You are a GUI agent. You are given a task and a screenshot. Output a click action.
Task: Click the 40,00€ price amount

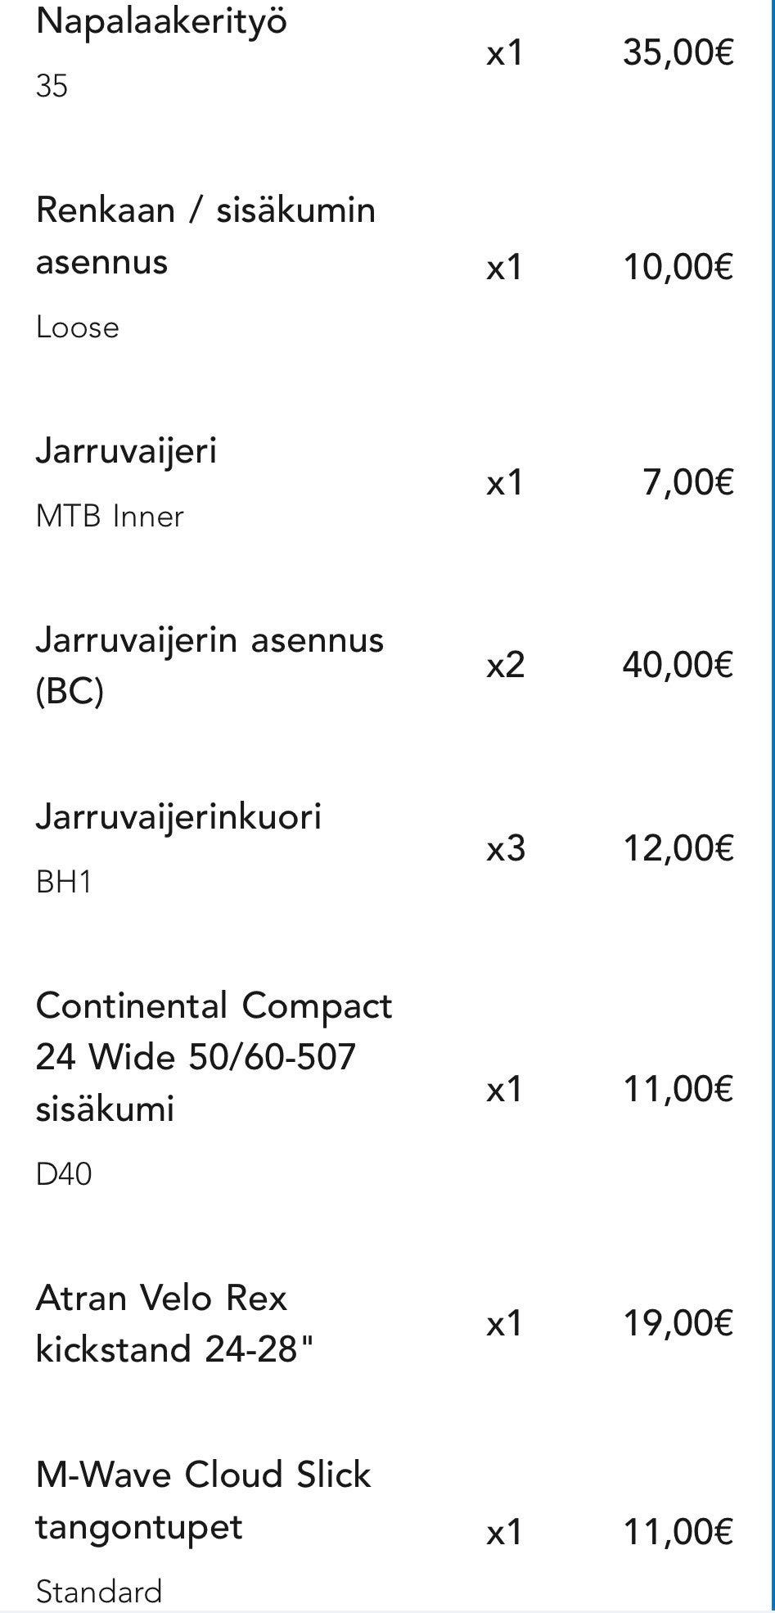click(x=678, y=664)
